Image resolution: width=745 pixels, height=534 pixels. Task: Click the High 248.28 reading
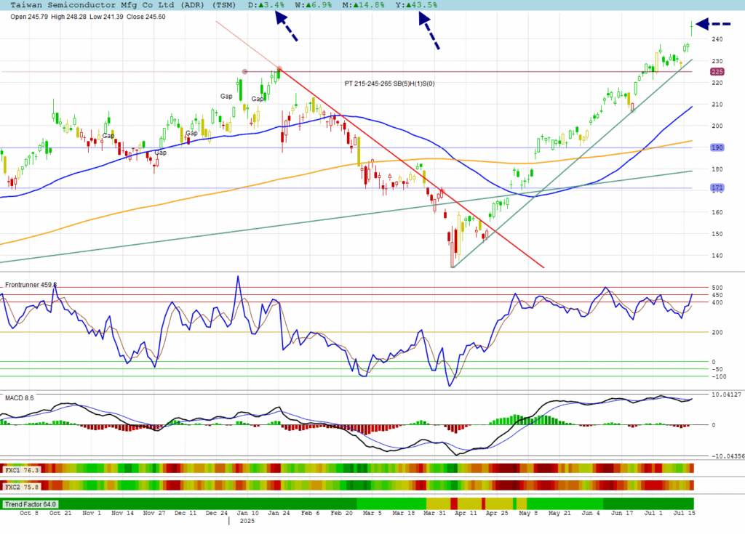click(68, 17)
